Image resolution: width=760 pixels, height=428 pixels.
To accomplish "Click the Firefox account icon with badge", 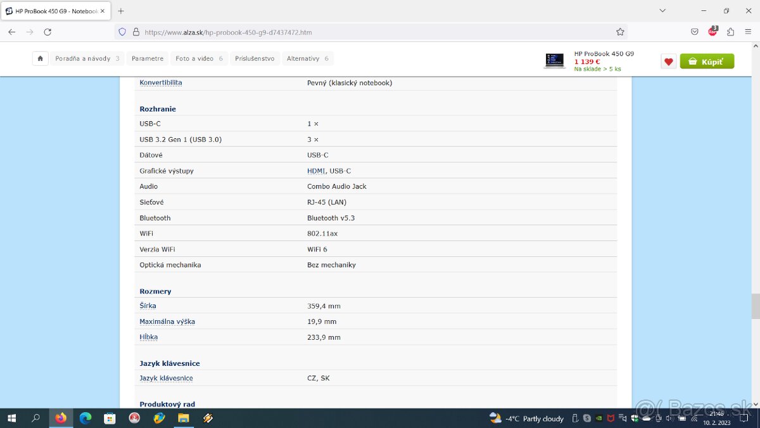I will tap(712, 32).
